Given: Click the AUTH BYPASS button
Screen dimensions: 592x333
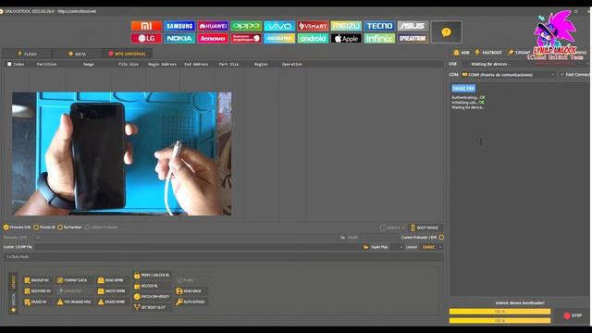Looking at the screenshot, I should tap(191, 302).
